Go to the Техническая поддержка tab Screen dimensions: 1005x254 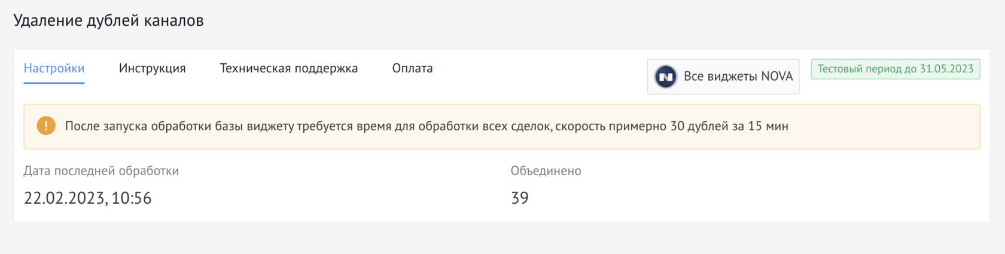click(x=288, y=68)
